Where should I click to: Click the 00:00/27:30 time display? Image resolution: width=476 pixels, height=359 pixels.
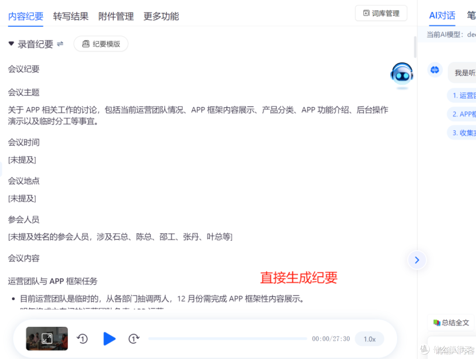(x=331, y=339)
